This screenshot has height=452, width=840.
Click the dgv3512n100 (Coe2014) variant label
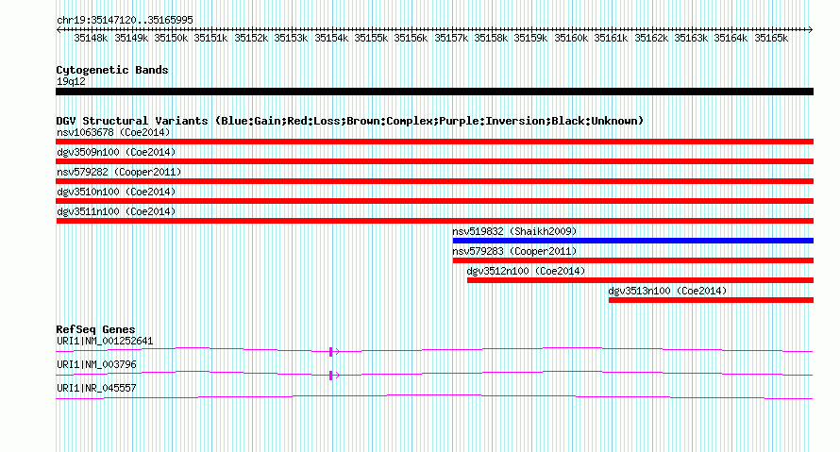pyautogui.click(x=526, y=271)
